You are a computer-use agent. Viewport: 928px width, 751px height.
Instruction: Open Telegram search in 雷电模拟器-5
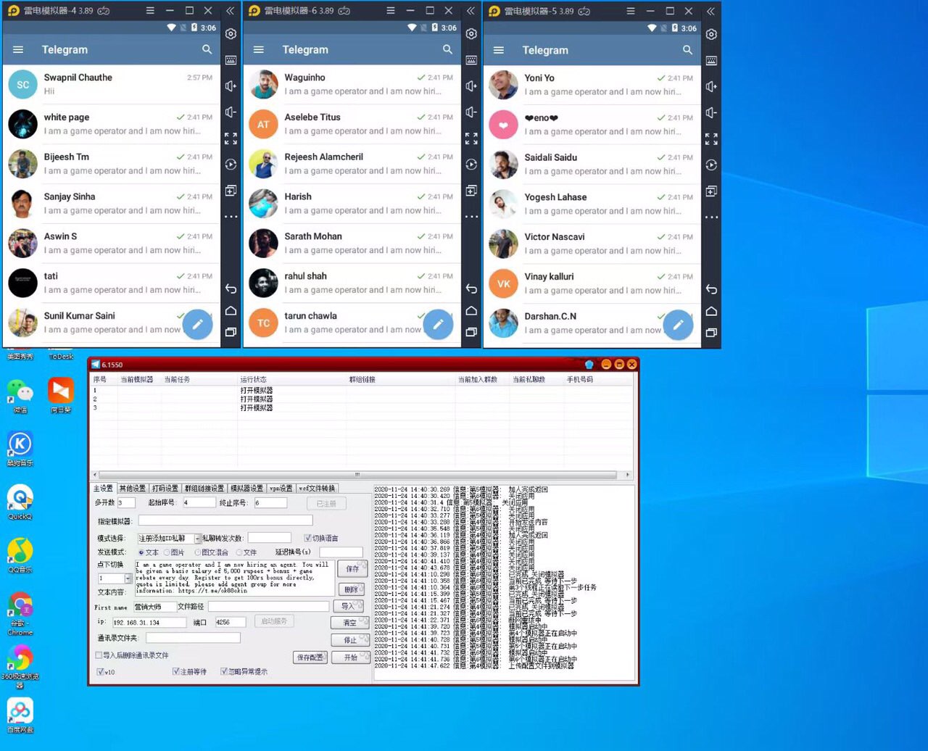click(x=688, y=50)
